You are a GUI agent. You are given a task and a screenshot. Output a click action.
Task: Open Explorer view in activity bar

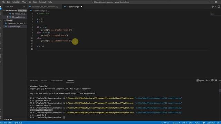1,7
